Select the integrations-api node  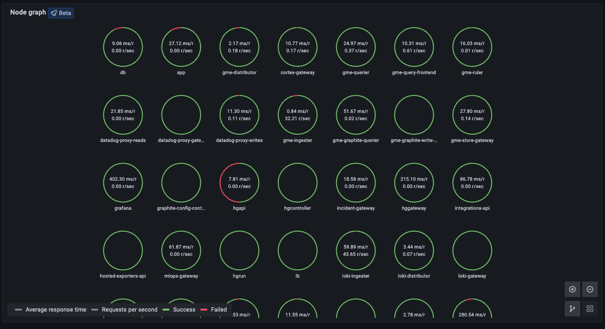click(x=472, y=183)
